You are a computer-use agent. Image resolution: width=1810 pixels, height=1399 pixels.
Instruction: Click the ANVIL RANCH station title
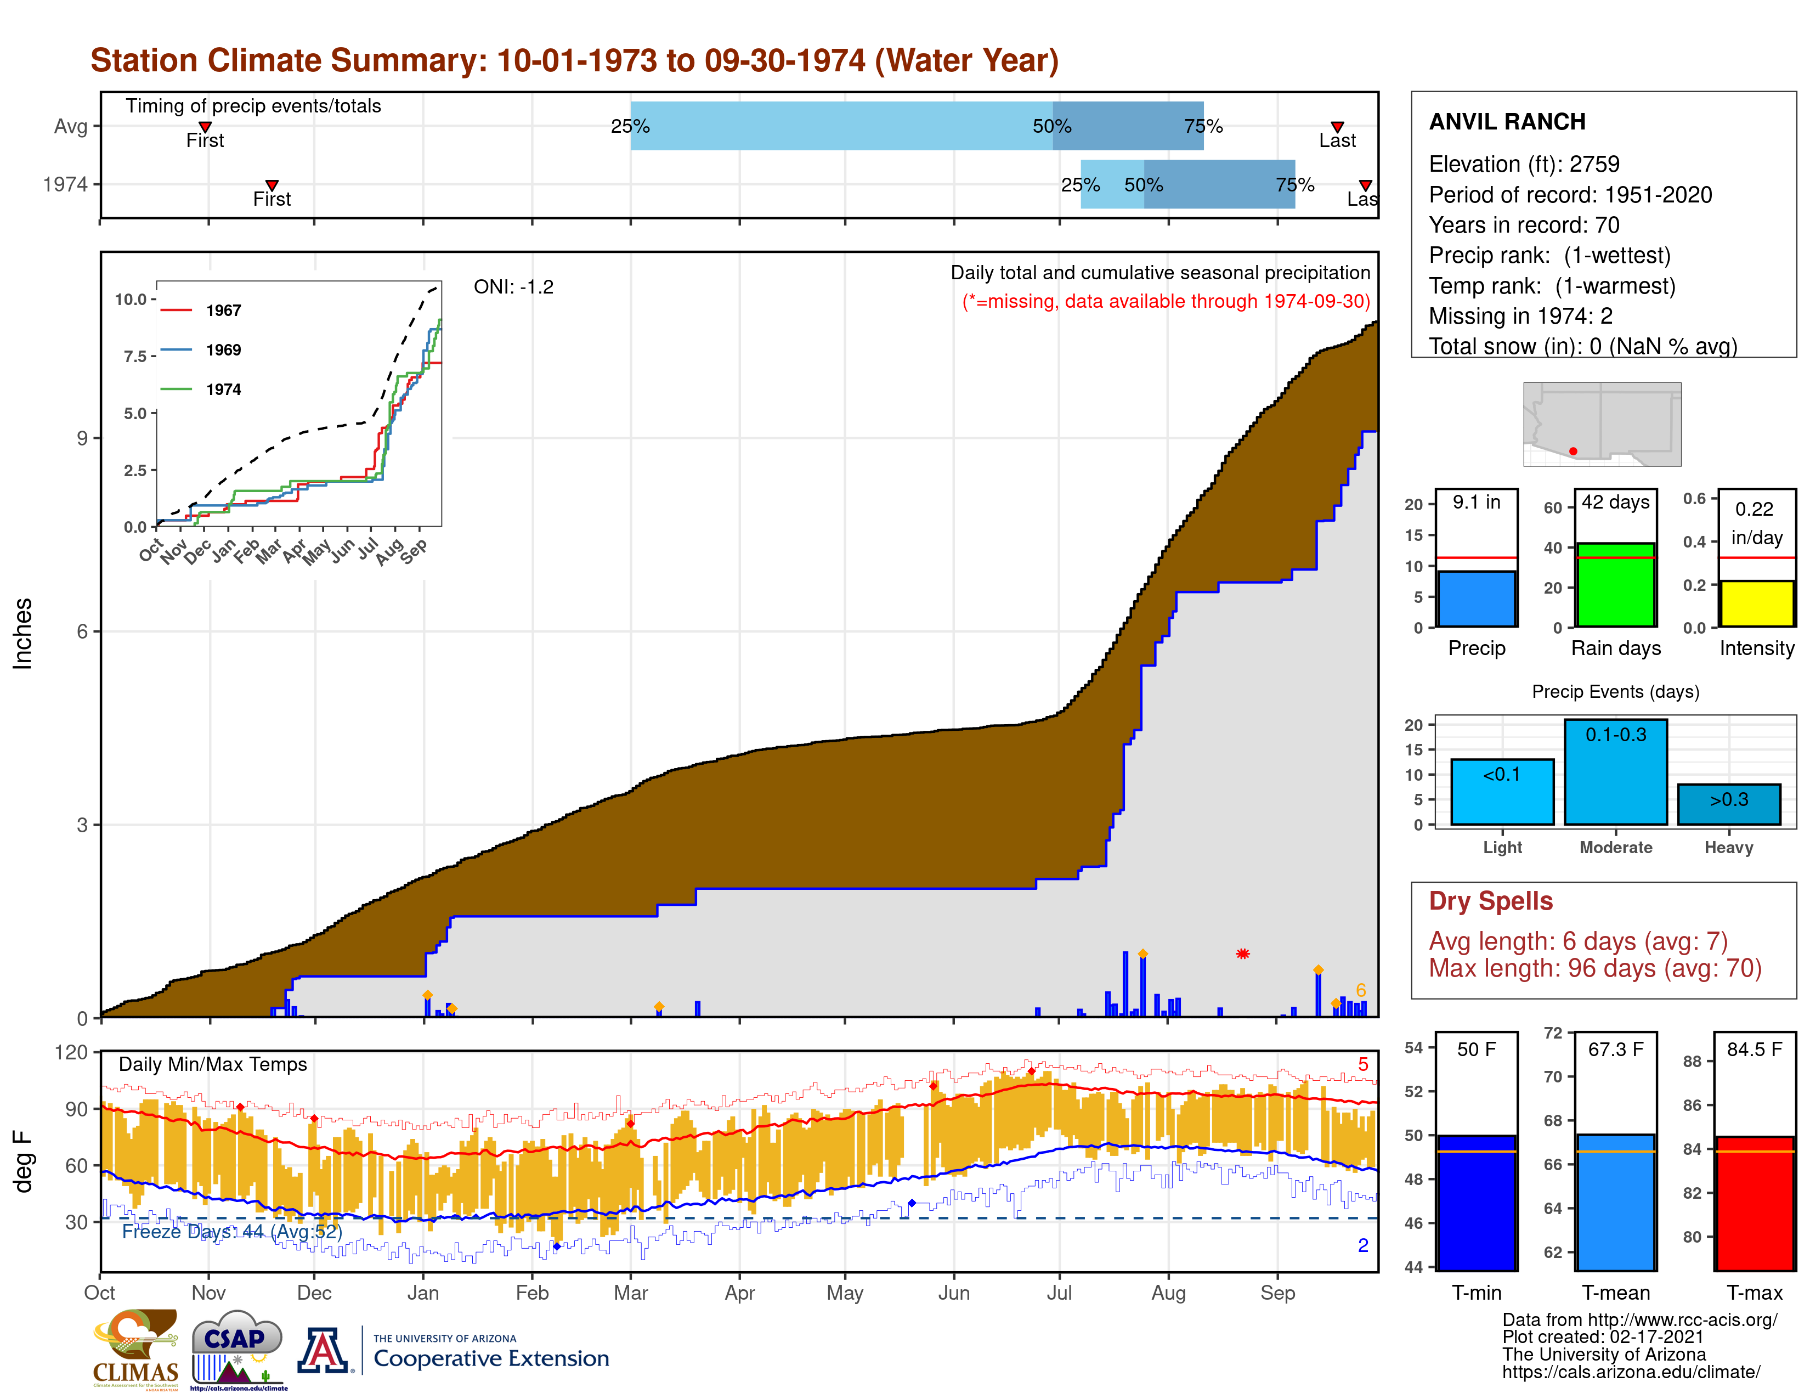pos(1507,122)
